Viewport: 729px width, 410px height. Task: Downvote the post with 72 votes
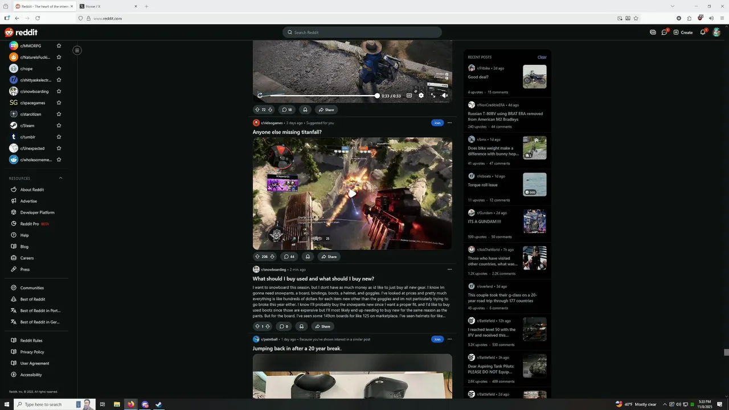[271, 109]
